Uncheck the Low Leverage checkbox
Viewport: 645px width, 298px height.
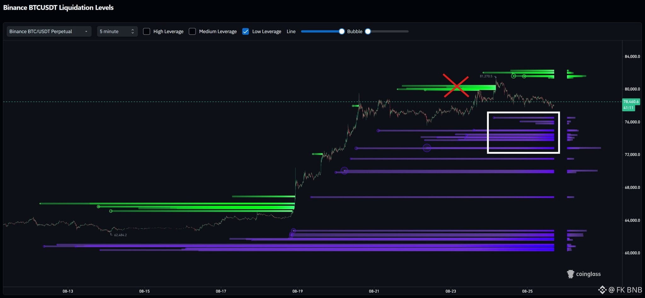coord(246,31)
